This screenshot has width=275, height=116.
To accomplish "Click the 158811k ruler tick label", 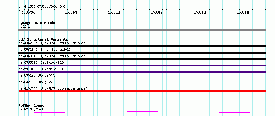I will coord(114,12).
